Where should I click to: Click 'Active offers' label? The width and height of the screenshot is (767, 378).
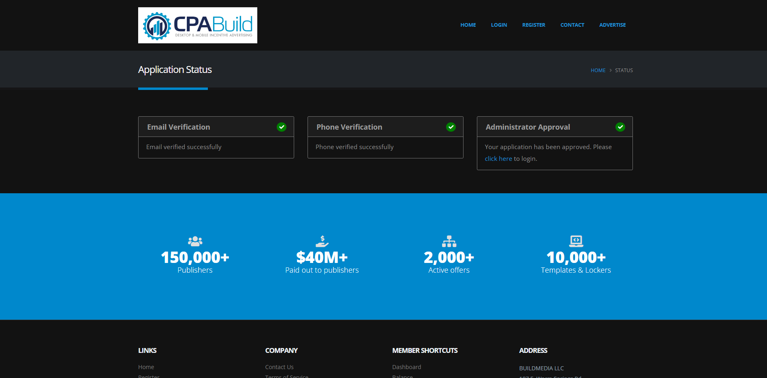coord(449,270)
